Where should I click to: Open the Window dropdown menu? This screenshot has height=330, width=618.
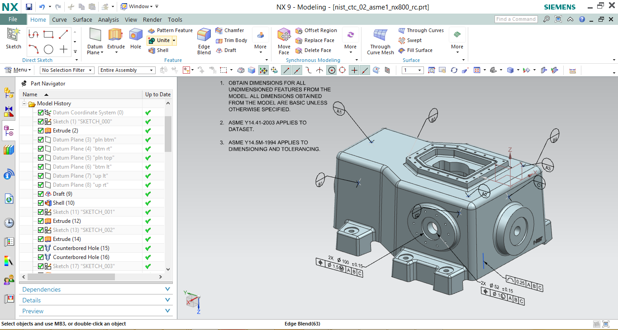(138, 7)
